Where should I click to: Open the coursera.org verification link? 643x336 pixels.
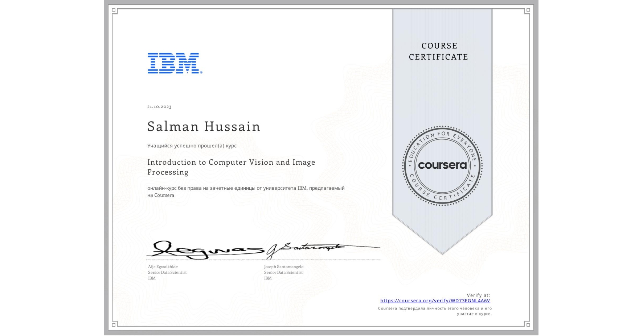[x=435, y=301]
